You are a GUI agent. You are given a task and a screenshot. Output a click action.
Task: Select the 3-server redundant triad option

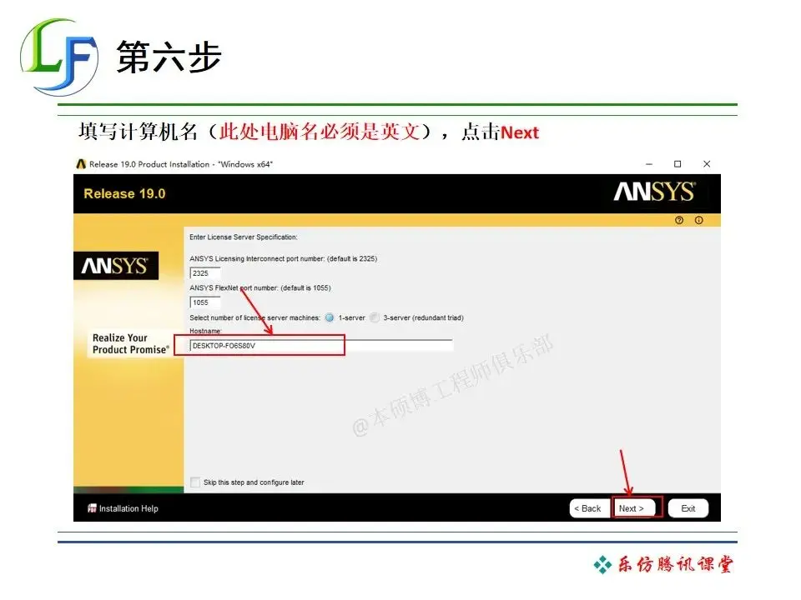tap(375, 317)
